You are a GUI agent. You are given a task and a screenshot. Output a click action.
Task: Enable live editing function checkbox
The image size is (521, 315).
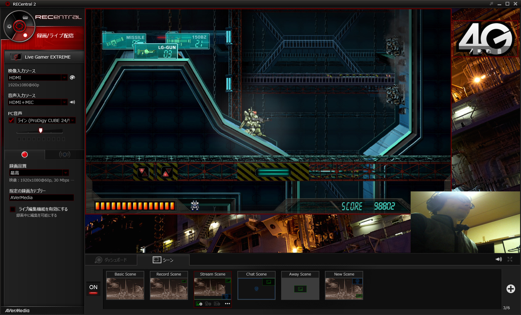point(13,209)
